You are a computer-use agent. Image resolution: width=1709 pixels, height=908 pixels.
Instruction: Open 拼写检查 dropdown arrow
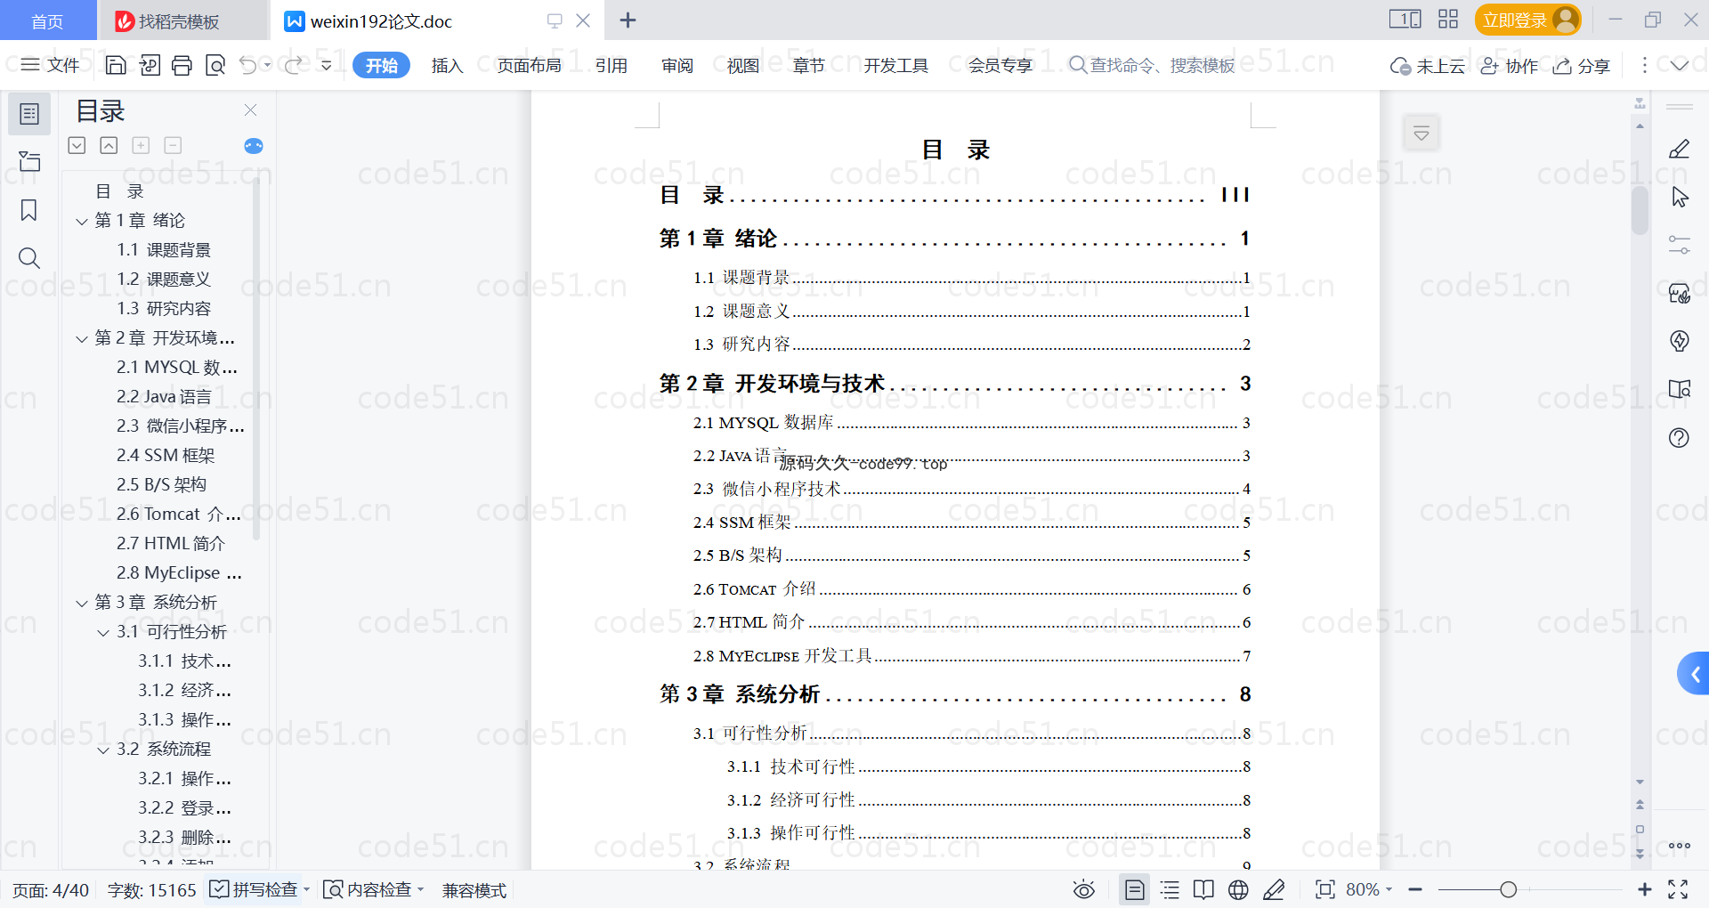pos(307,889)
